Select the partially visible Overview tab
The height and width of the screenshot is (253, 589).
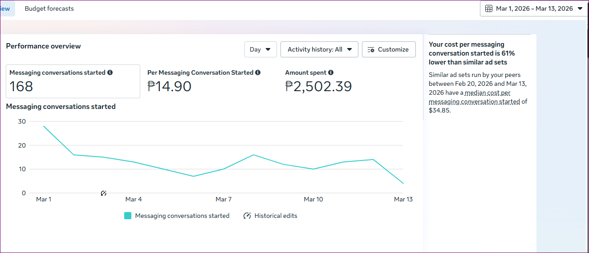click(5, 8)
